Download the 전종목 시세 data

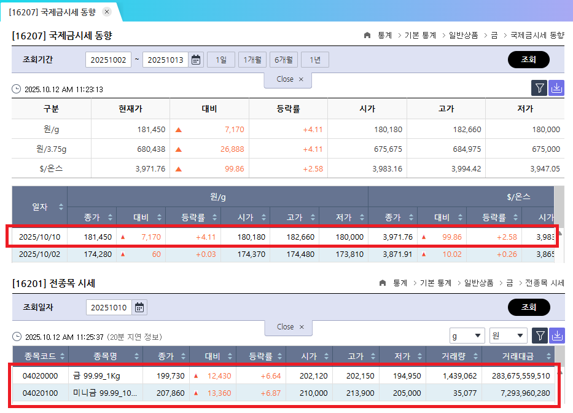[556, 336]
